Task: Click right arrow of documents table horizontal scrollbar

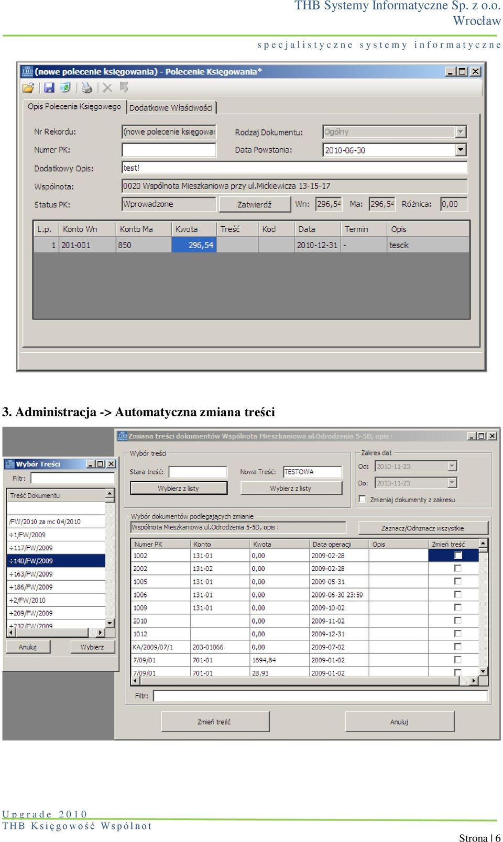Action: pos(474,681)
